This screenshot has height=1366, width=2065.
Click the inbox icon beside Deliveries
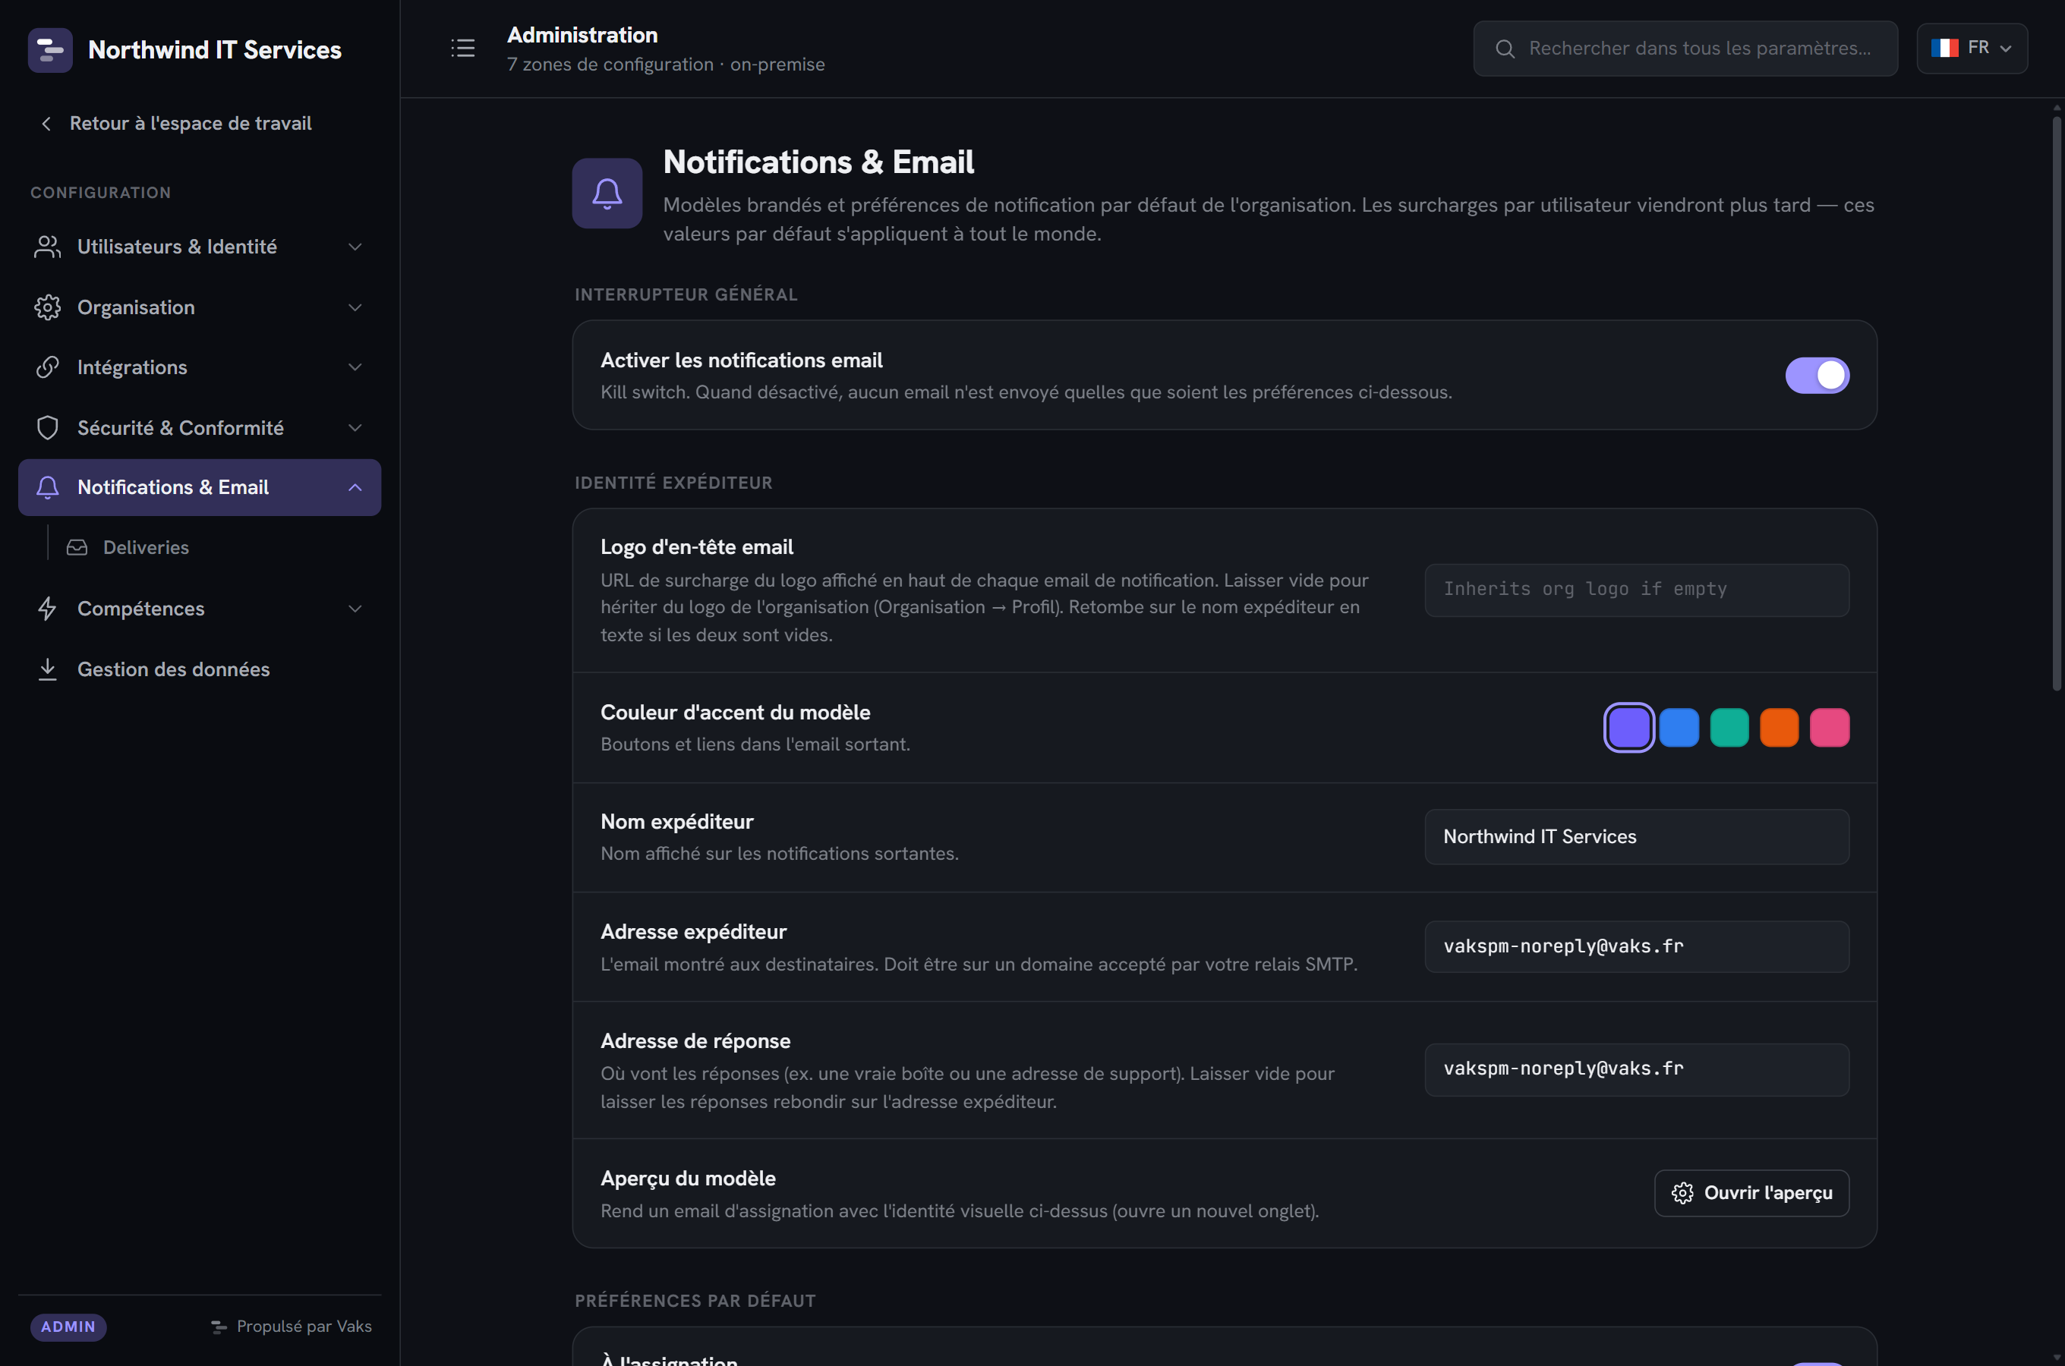[77, 547]
